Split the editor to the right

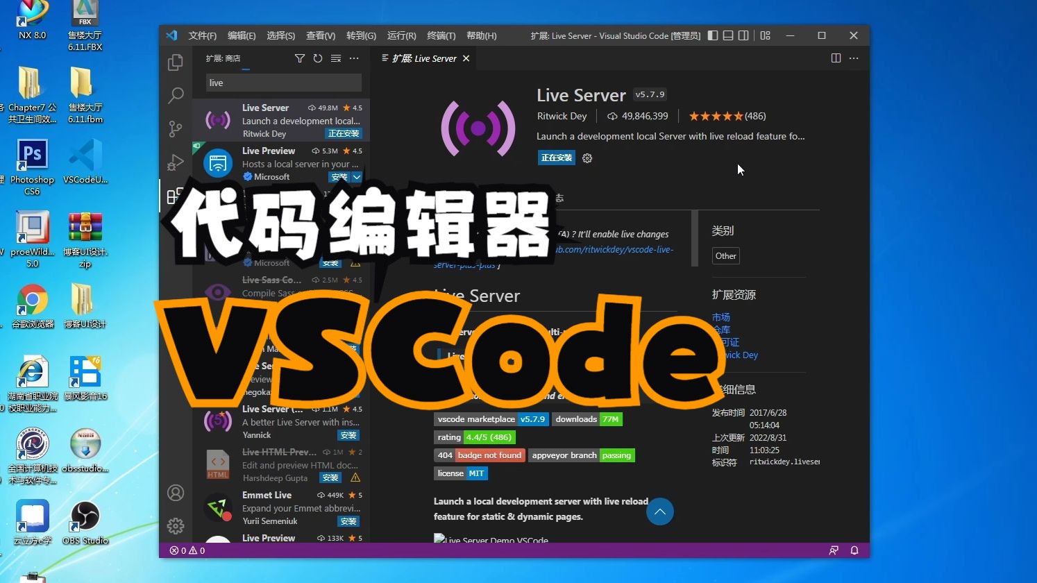(x=836, y=58)
